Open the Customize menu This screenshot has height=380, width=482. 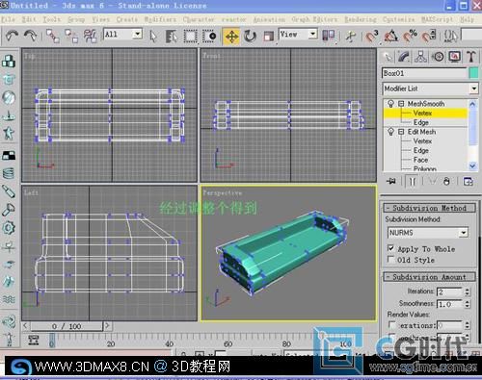[x=398, y=19]
